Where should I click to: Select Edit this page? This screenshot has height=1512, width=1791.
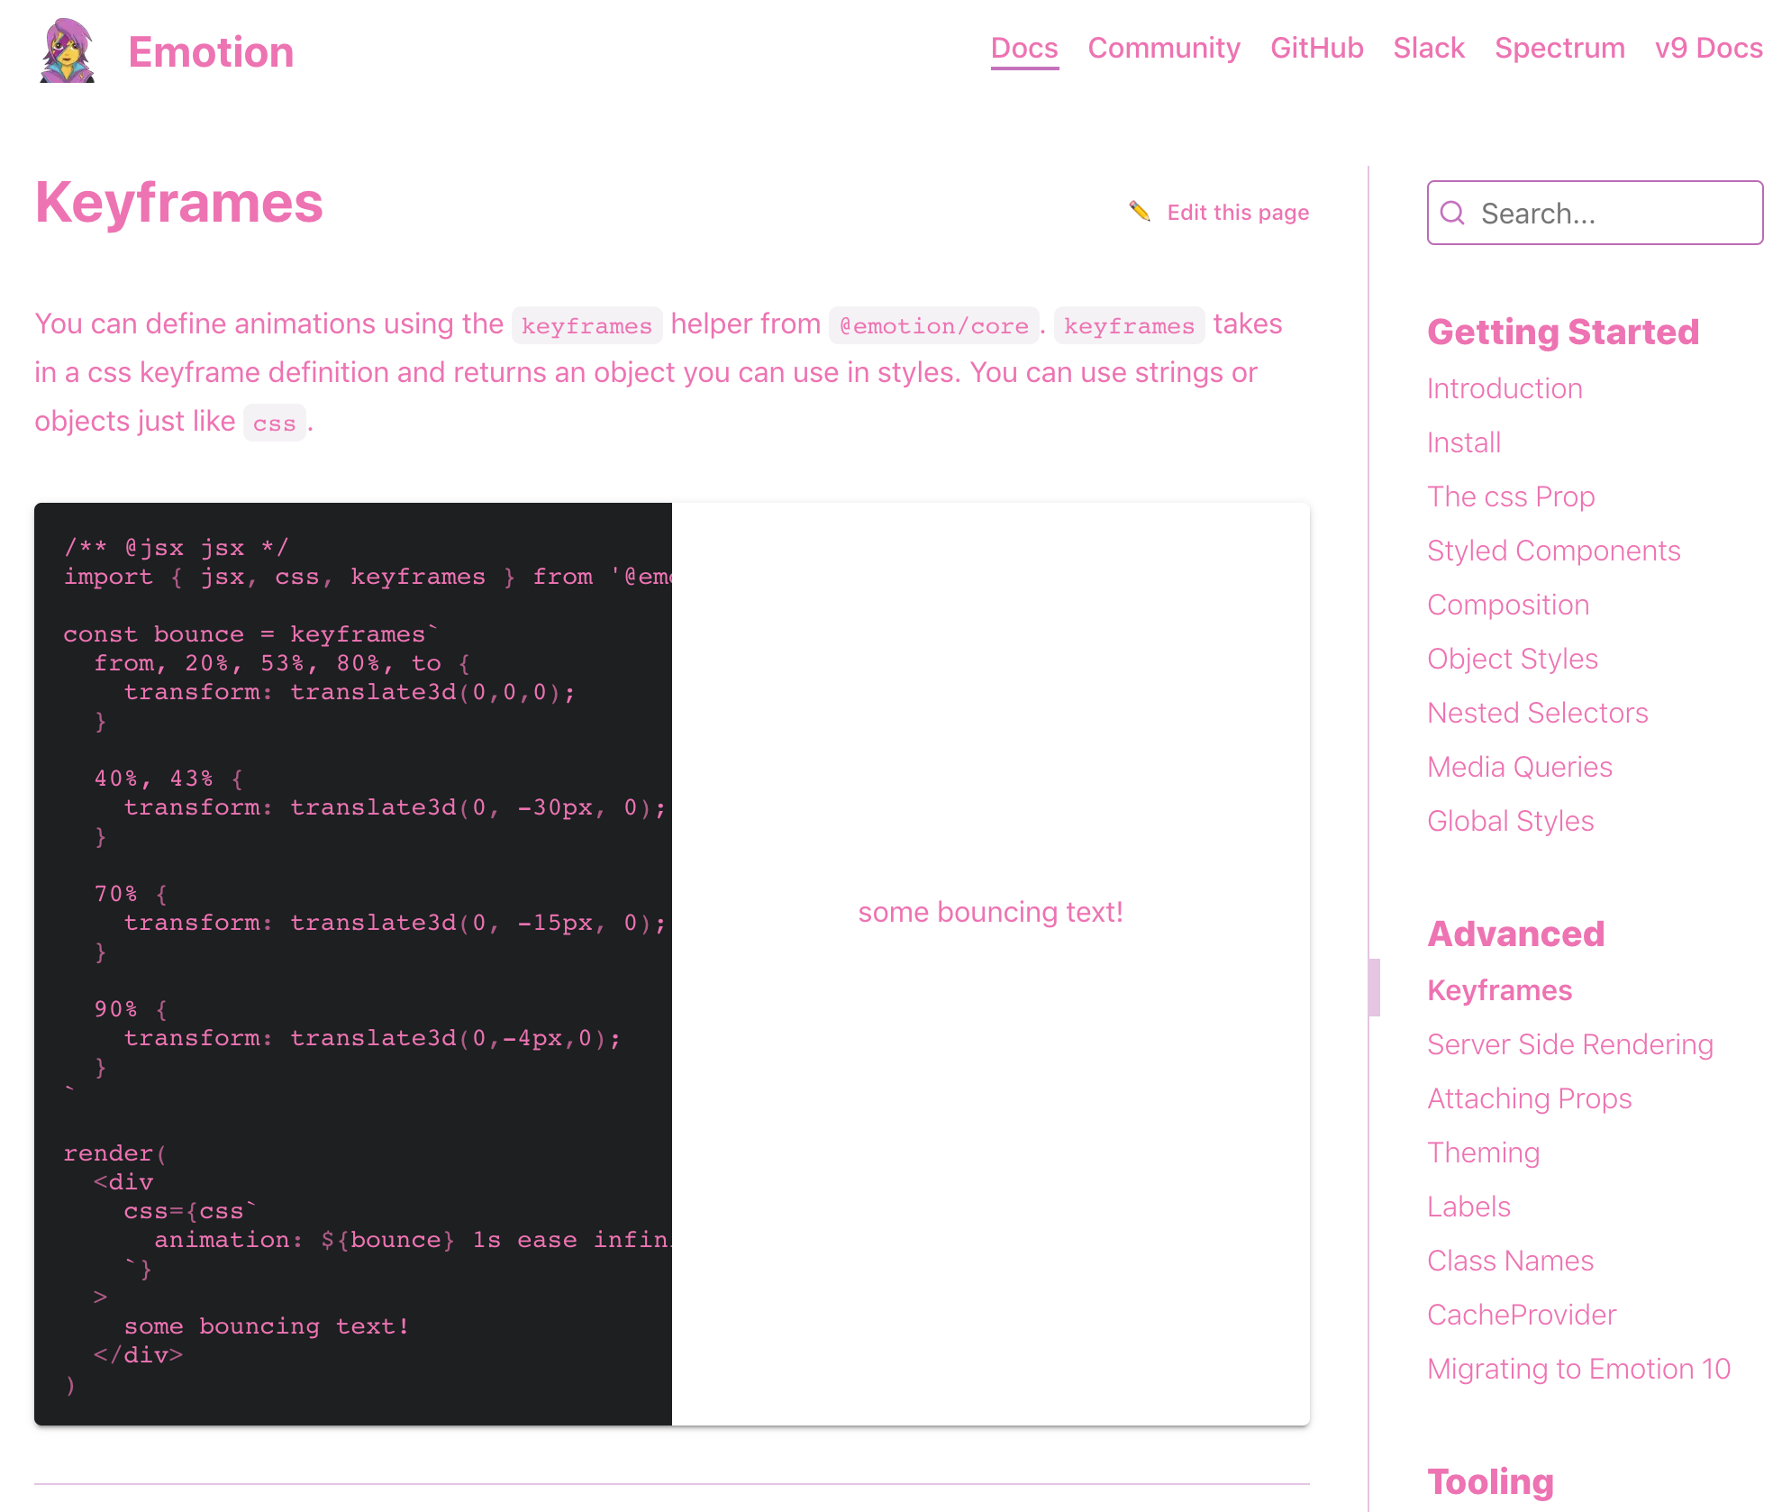(x=1238, y=212)
